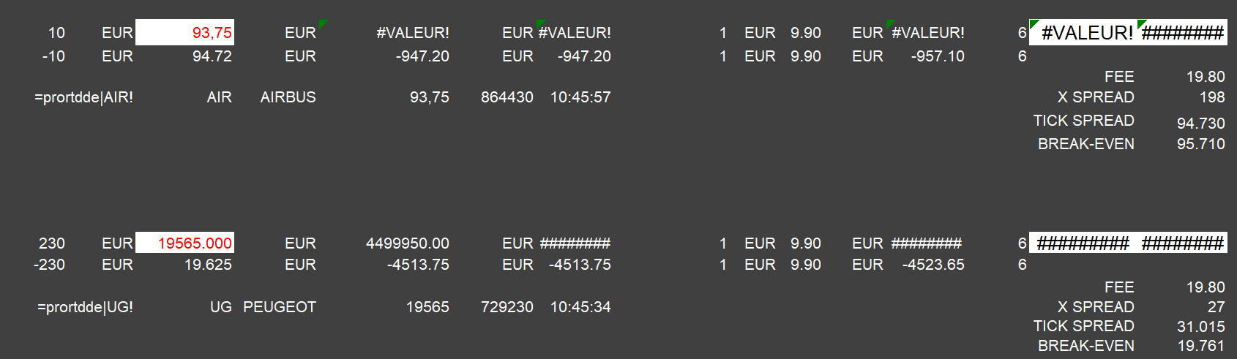The height and width of the screenshot is (359, 1237).
Task: Click the 864430 volume cell
Action: click(x=507, y=97)
